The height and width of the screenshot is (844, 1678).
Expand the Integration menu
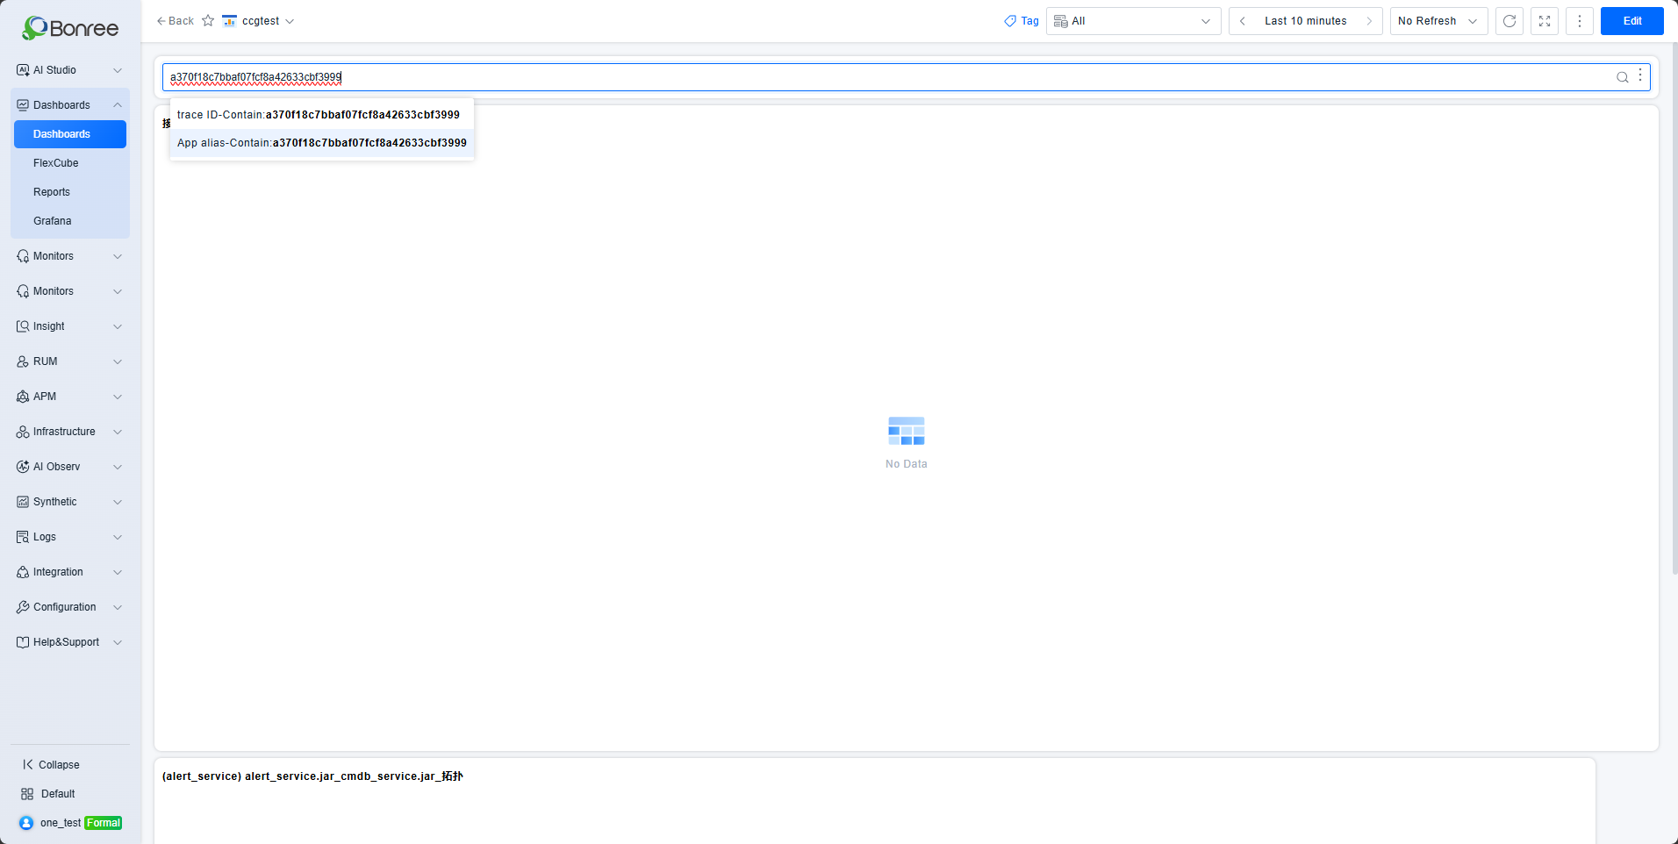[x=70, y=572]
